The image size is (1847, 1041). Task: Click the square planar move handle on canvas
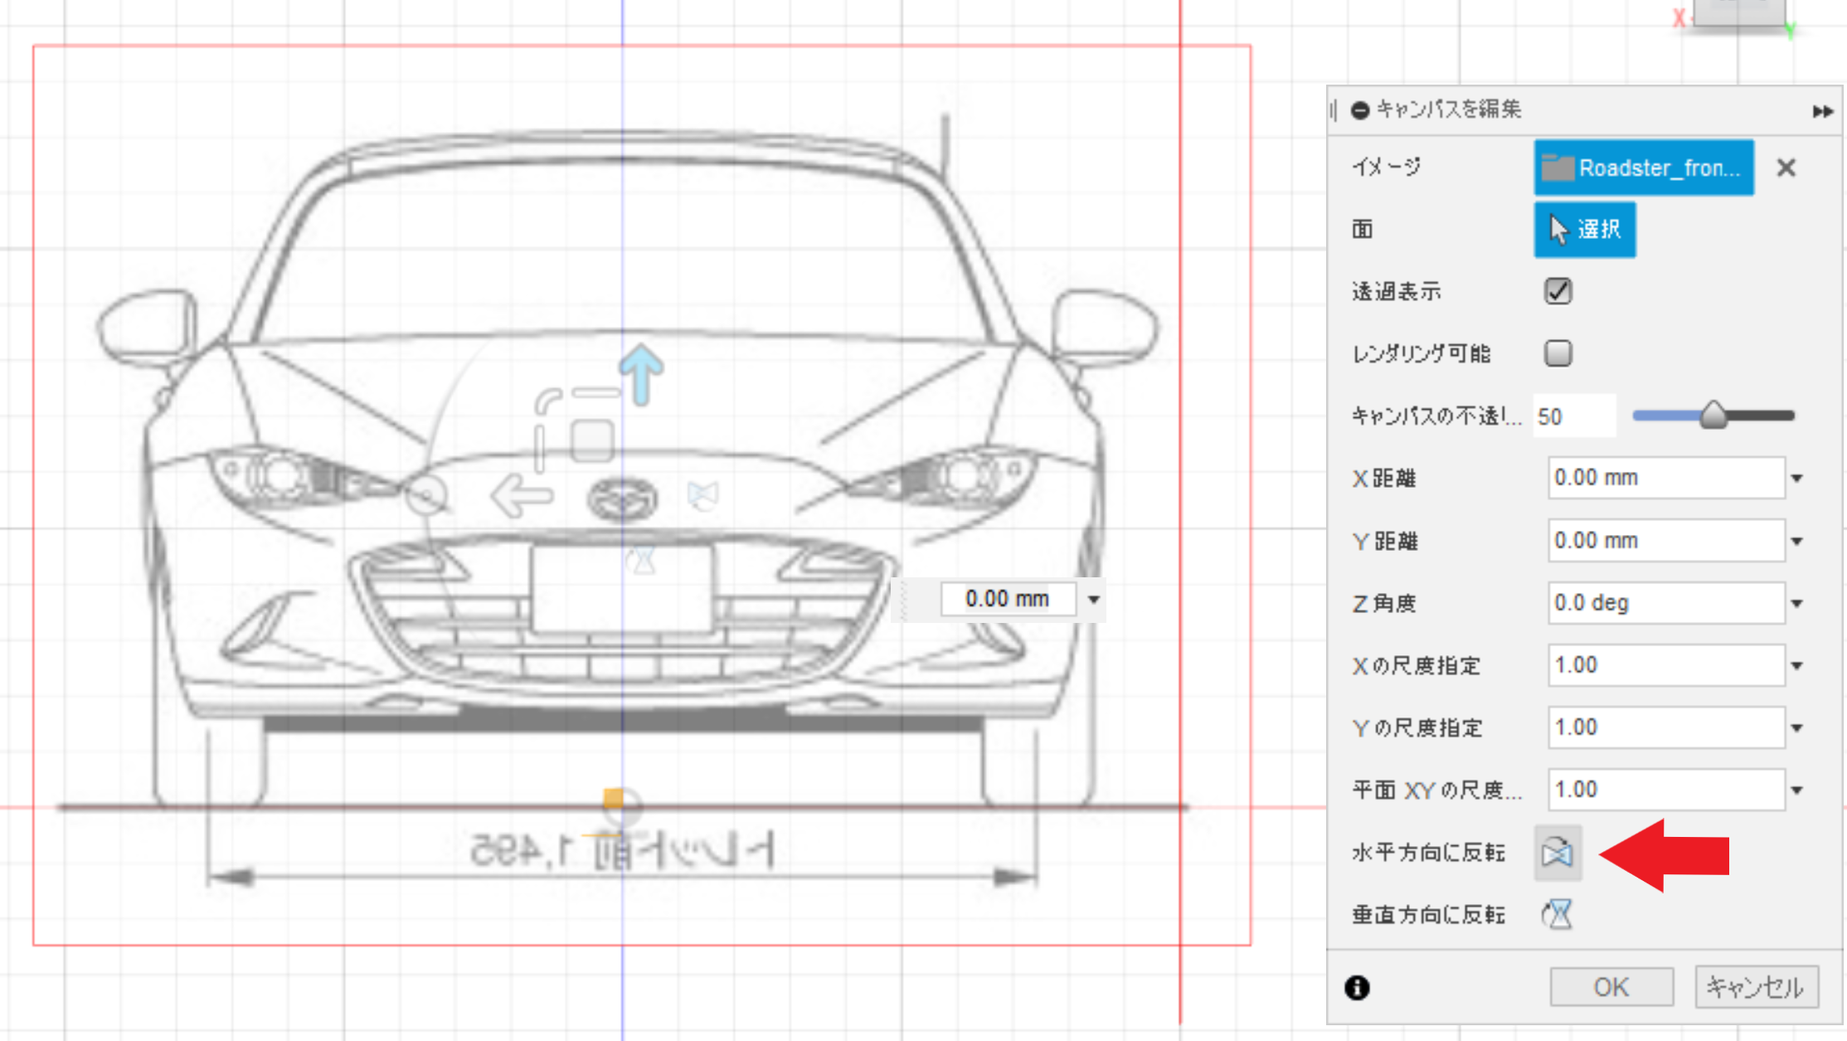(x=592, y=440)
